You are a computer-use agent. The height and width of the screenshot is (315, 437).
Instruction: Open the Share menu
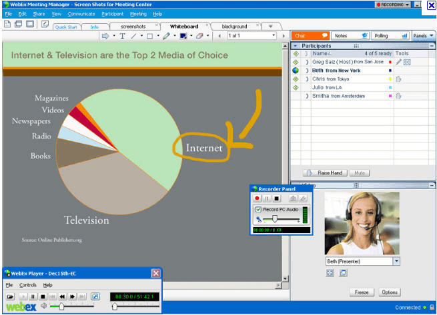click(39, 13)
